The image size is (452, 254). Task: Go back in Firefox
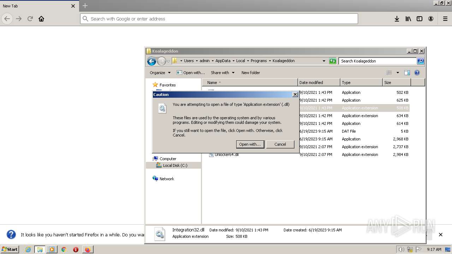tap(7, 19)
